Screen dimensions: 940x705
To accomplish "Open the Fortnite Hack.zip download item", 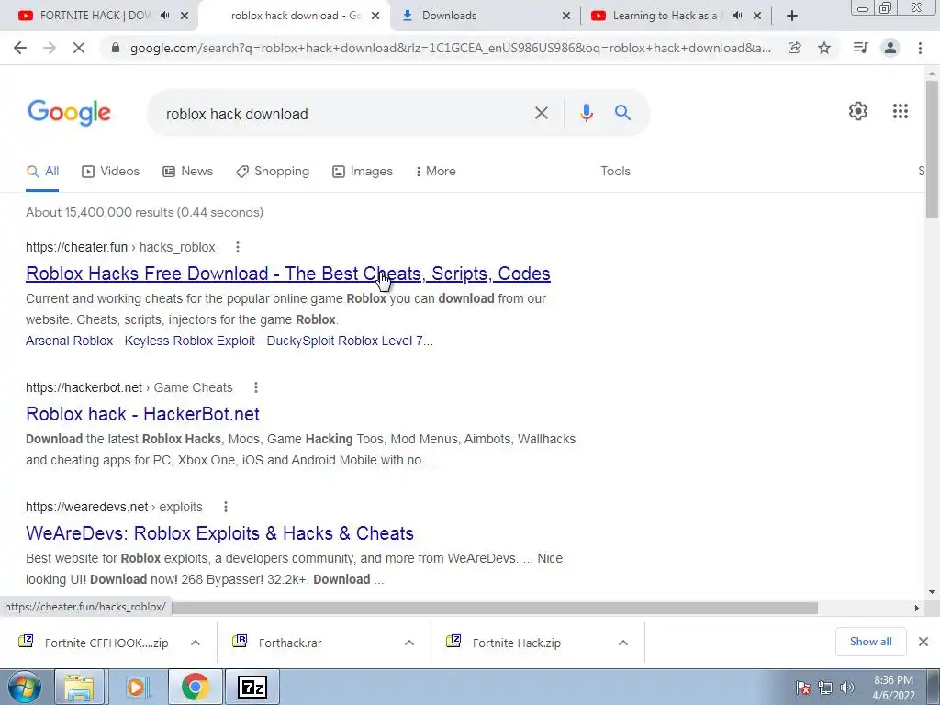I will 516,643.
